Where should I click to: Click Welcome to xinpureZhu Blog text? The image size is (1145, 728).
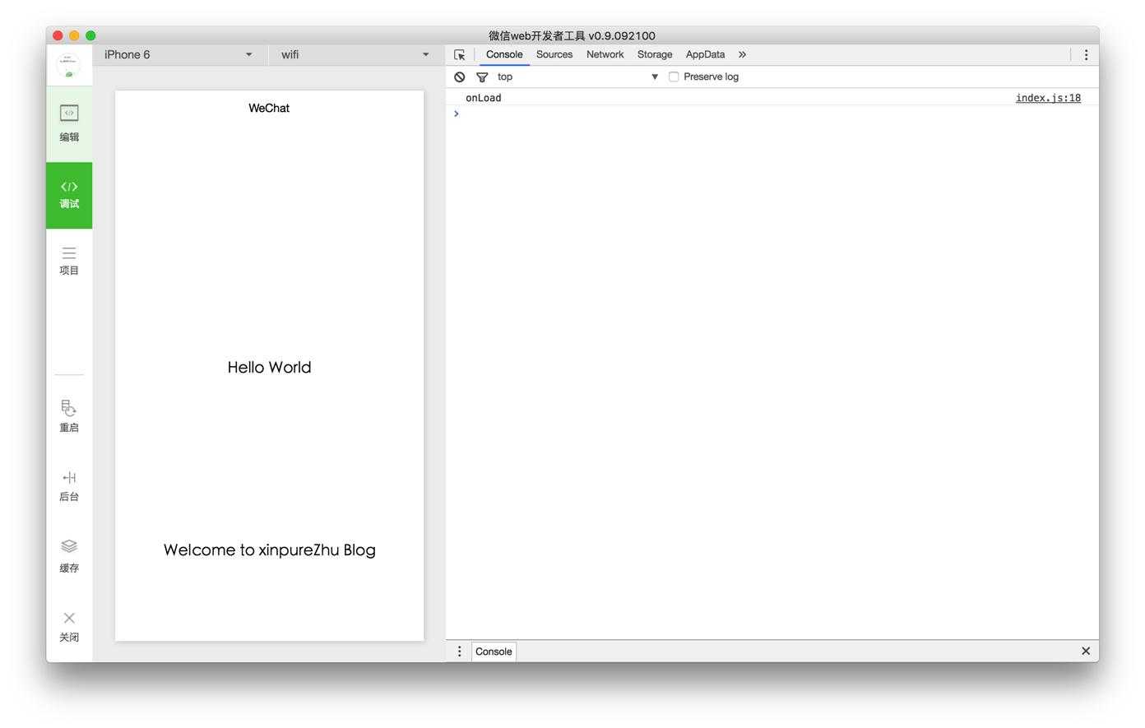coord(269,549)
